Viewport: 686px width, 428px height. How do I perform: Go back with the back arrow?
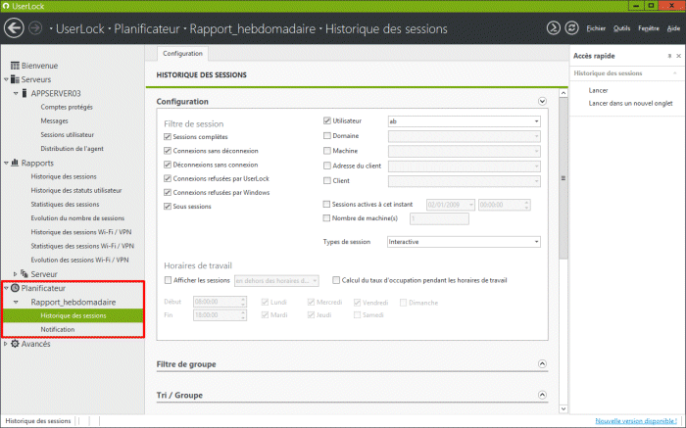[x=14, y=28]
